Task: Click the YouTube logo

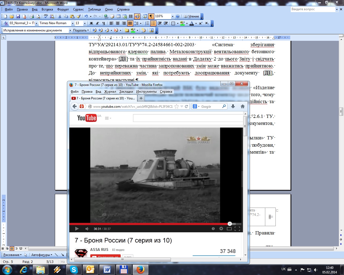Action: [87, 118]
